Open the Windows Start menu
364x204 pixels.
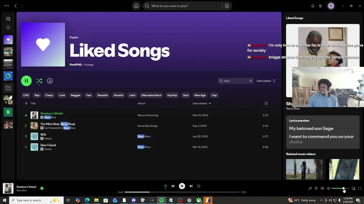(x=5, y=200)
